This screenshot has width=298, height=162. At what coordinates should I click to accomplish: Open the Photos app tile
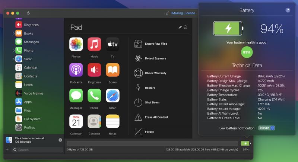coord(76,44)
